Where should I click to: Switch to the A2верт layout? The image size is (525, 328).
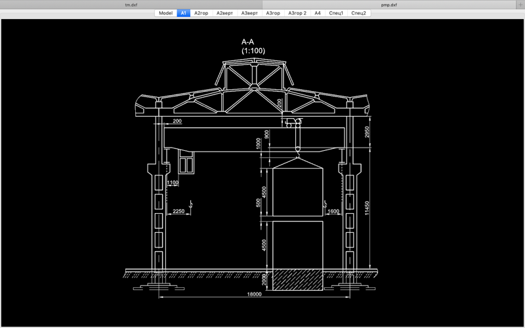[x=224, y=13]
